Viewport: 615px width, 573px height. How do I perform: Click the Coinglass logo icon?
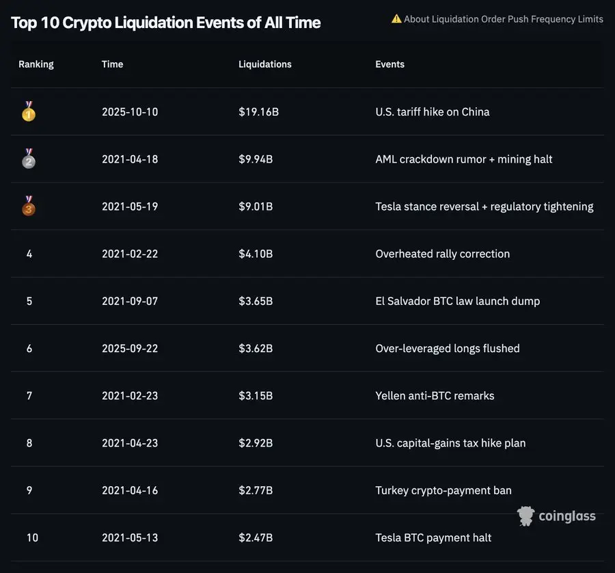click(525, 516)
